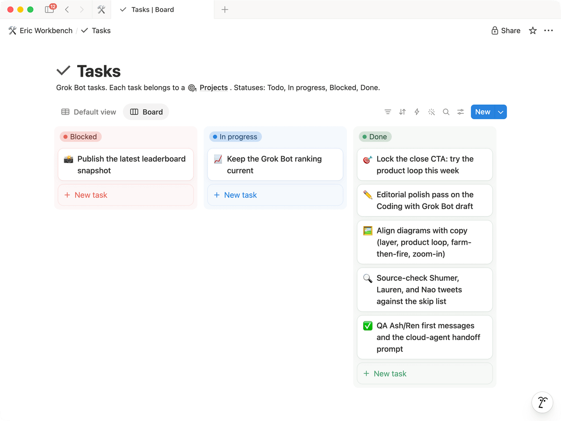Image resolution: width=561 pixels, height=421 pixels.
Task: Add New task in In progress column
Action: click(275, 195)
